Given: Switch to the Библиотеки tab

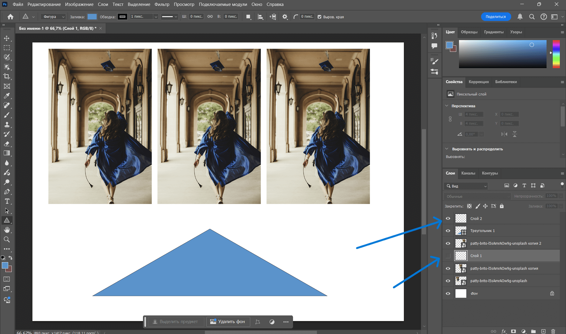Looking at the screenshot, I should 506,82.
